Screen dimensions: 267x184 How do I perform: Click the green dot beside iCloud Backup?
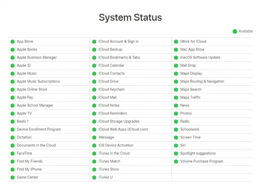(x=94, y=50)
